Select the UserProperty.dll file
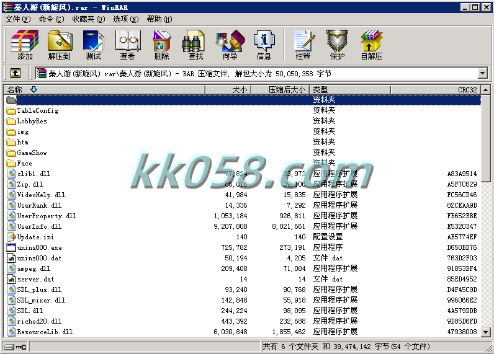This screenshot has height=354, width=494. pos(243,216)
